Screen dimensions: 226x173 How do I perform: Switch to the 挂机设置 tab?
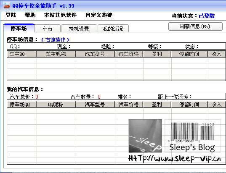tap(79, 29)
